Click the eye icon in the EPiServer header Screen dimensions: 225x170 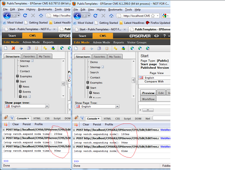point(156,36)
